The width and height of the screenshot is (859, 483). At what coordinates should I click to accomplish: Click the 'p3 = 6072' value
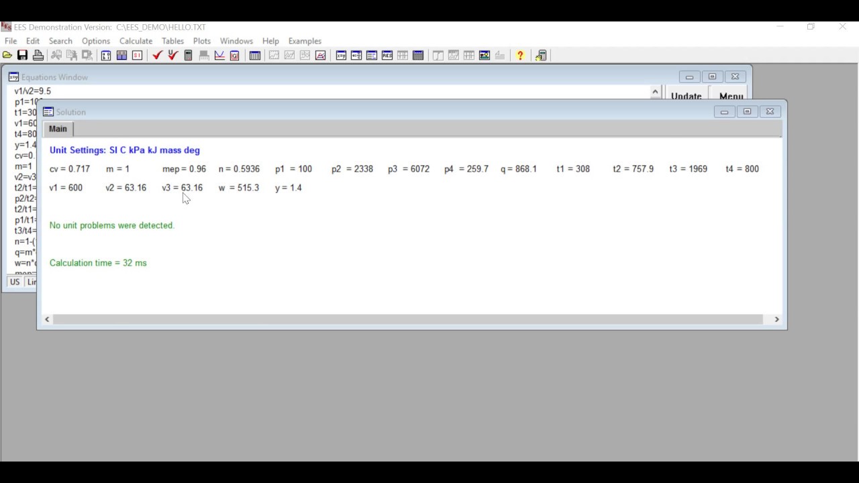click(409, 169)
